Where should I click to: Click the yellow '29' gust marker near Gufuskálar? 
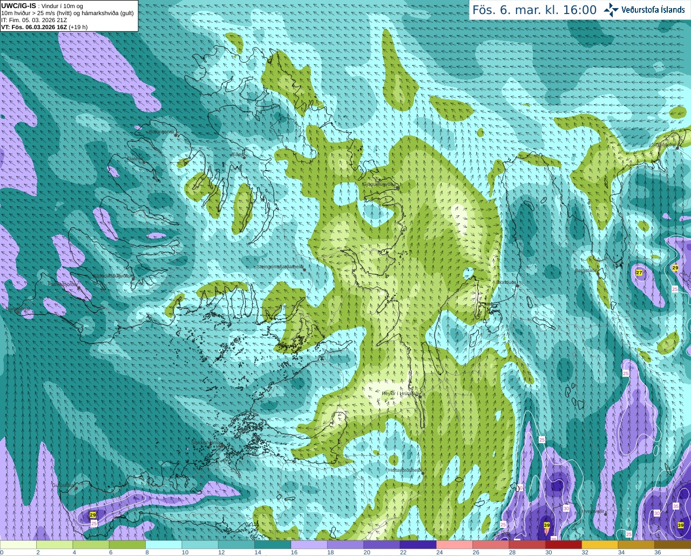[x=93, y=515]
